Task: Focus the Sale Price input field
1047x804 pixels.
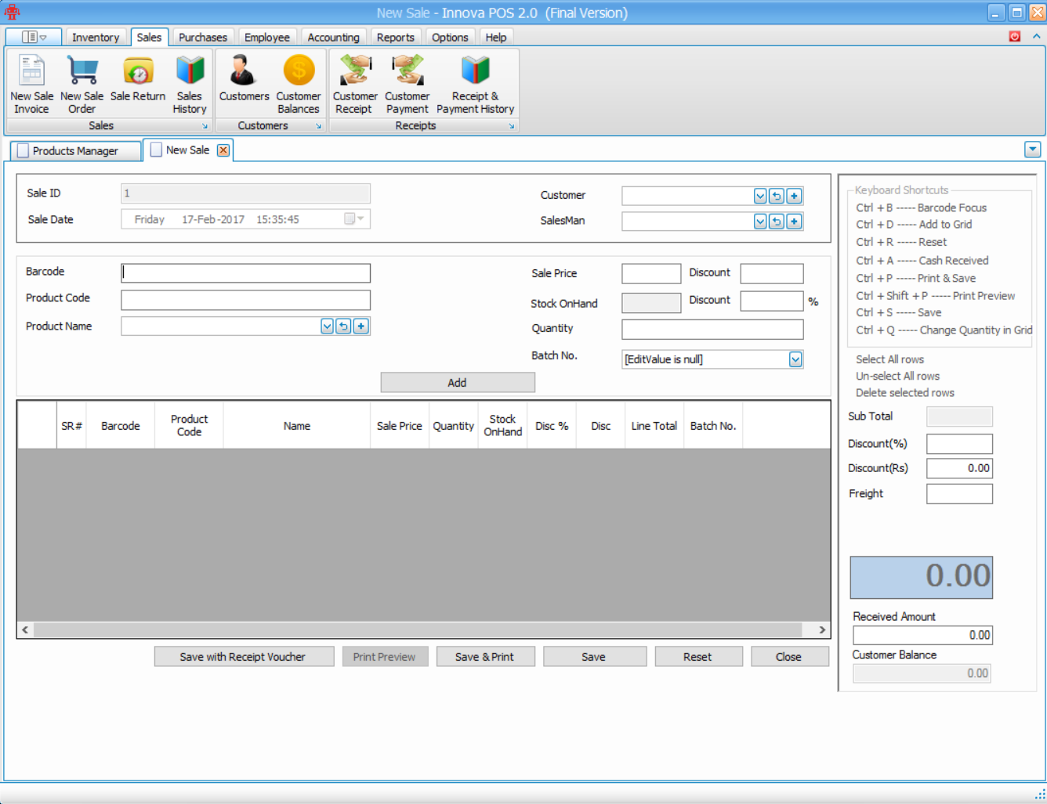Action: (651, 273)
